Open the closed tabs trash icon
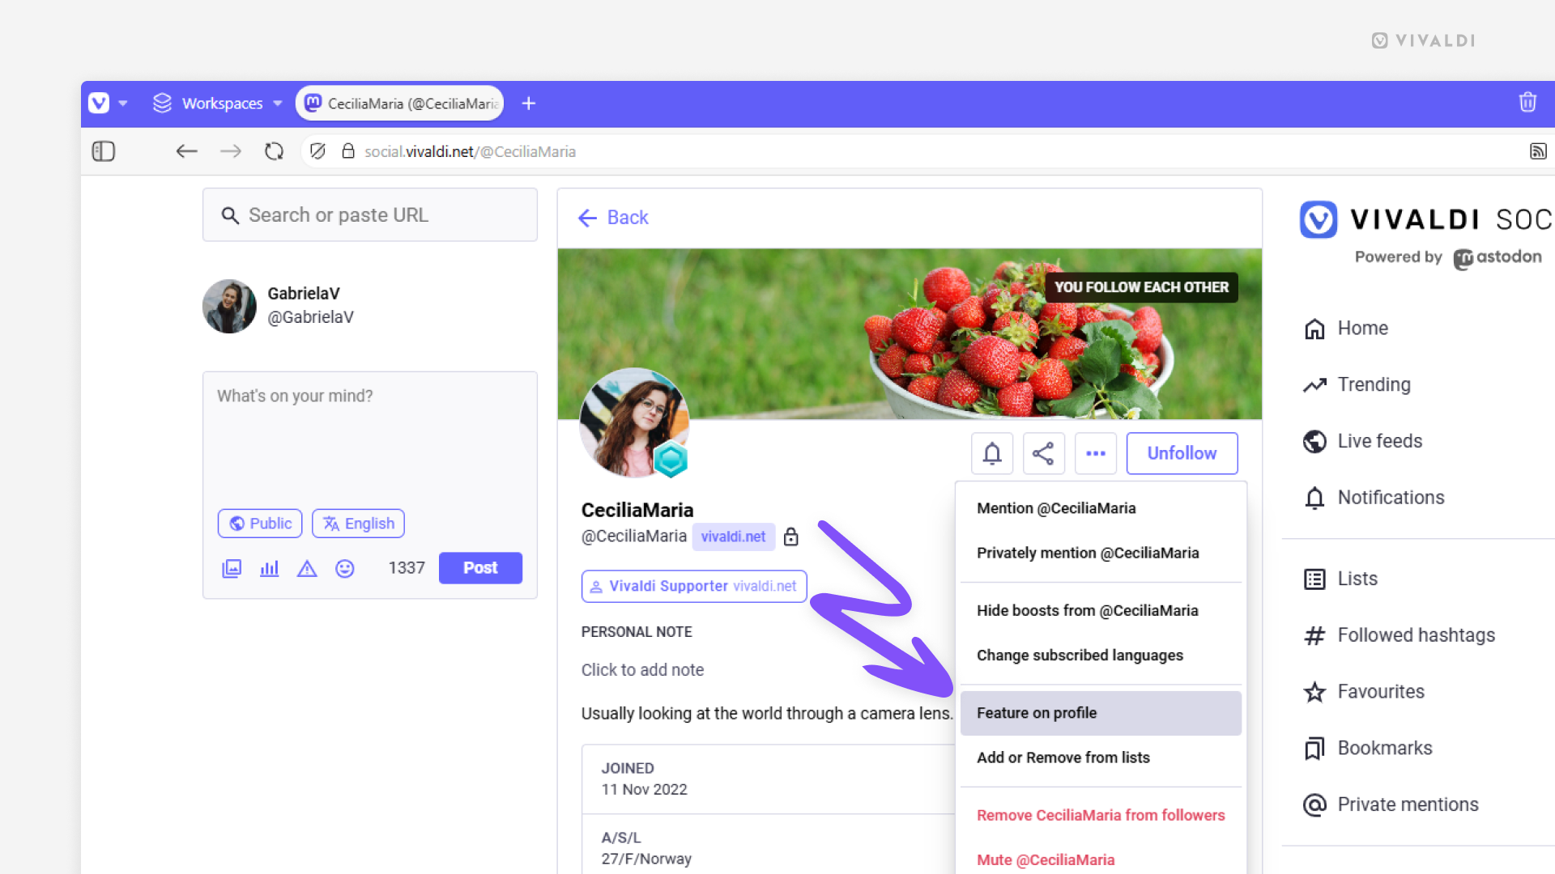The width and height of the screenshot is (1555, 874). point(1527,102)
